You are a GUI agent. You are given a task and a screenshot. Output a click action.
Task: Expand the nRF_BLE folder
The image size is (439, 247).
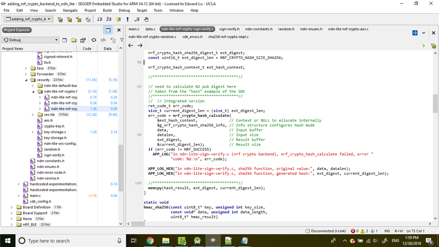coord(12,225)
